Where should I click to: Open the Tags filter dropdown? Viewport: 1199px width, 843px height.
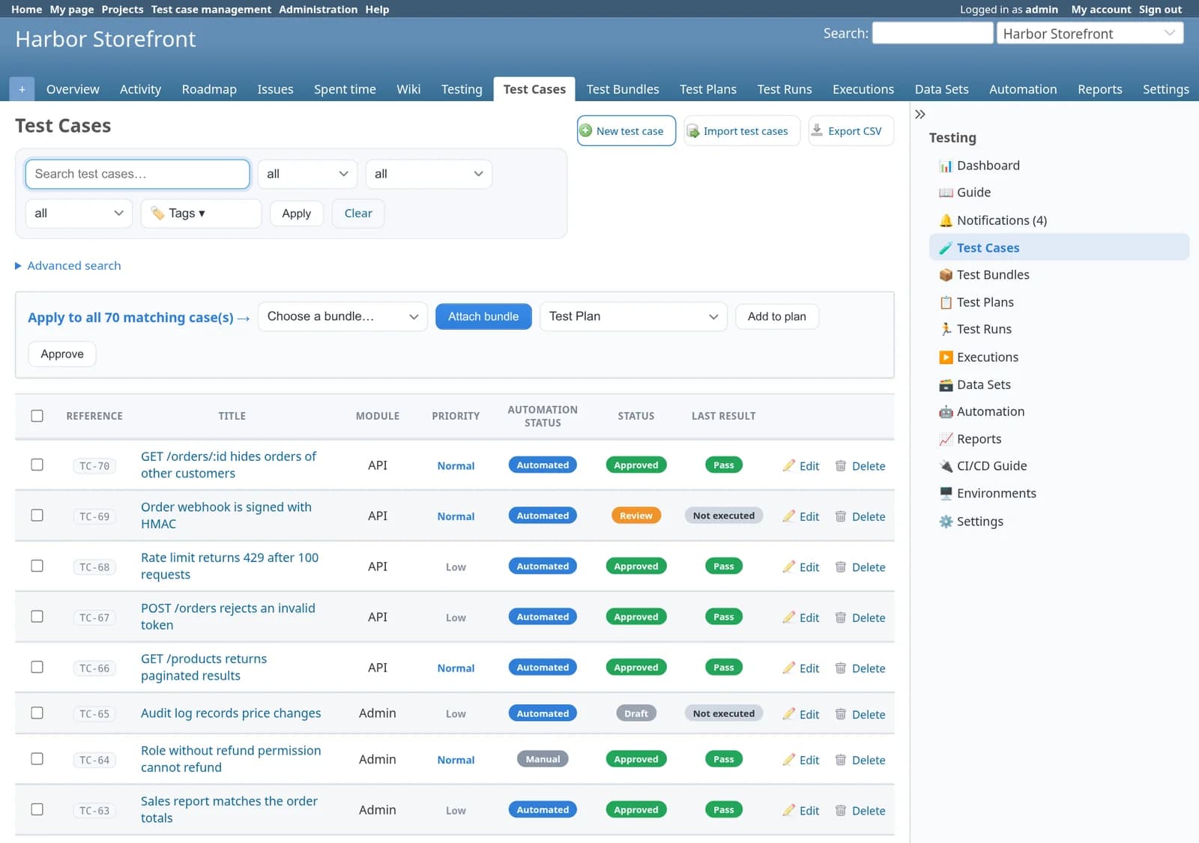coord(201,214)
